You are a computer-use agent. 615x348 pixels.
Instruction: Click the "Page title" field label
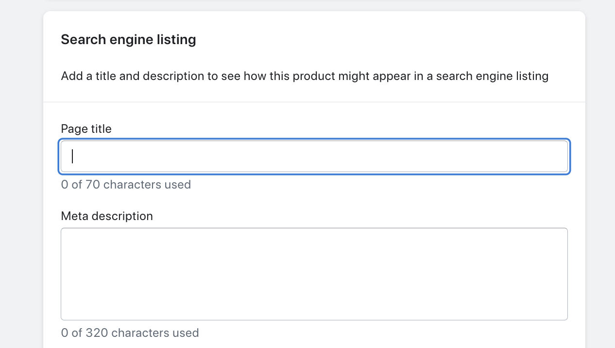(x=86, y=129)
